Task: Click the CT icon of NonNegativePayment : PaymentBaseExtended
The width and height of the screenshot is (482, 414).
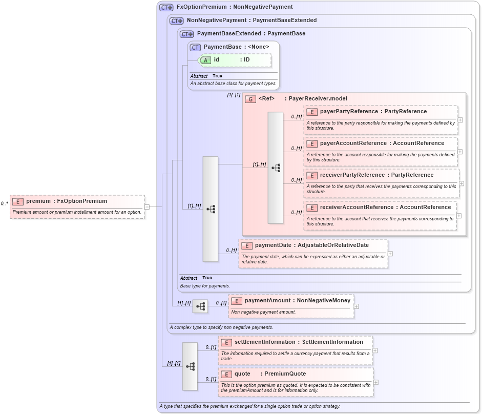Action: pyautogui.click(x=175, y=20)
